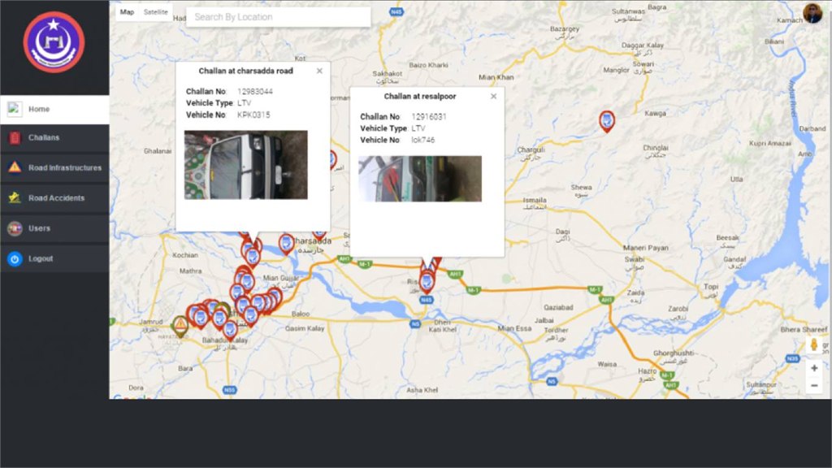Open the Challans section icon

click(15, 138)
